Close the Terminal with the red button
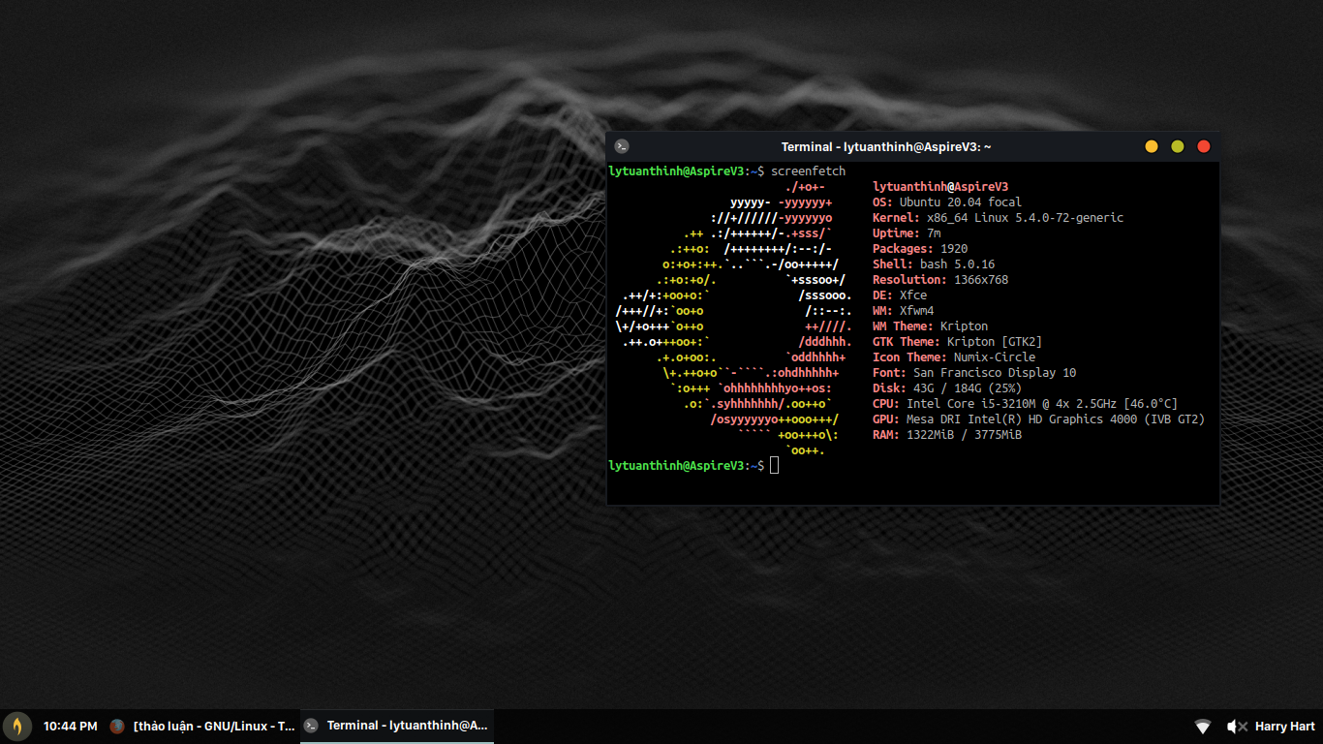Viewport: 1323px width, 744px height. click(1204, 146)
